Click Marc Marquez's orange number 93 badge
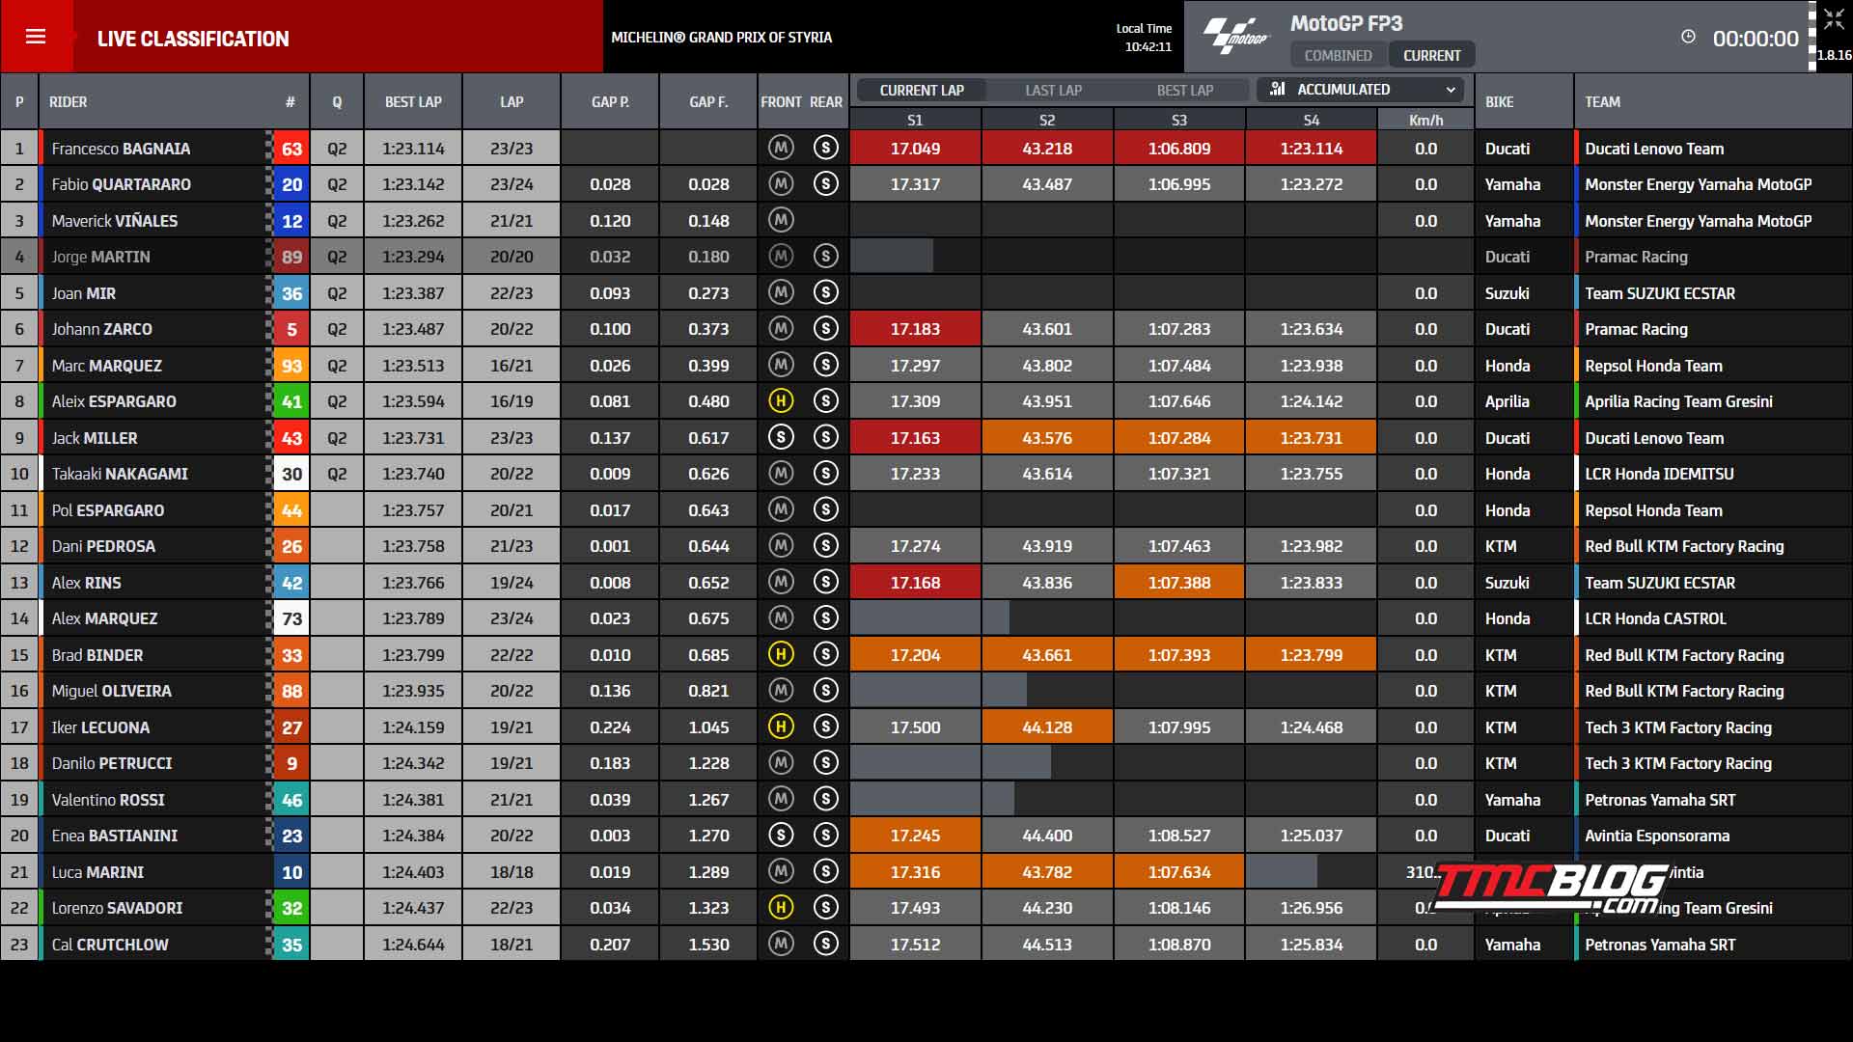The height and width of the screenshot is (1042, 1853). point(291,366)
